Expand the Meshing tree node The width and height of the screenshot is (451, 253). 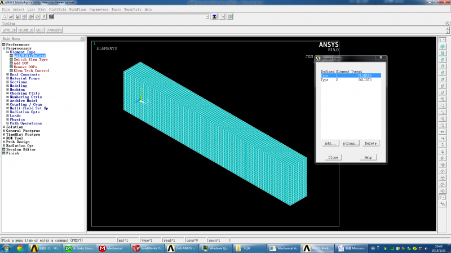[7, 89]
